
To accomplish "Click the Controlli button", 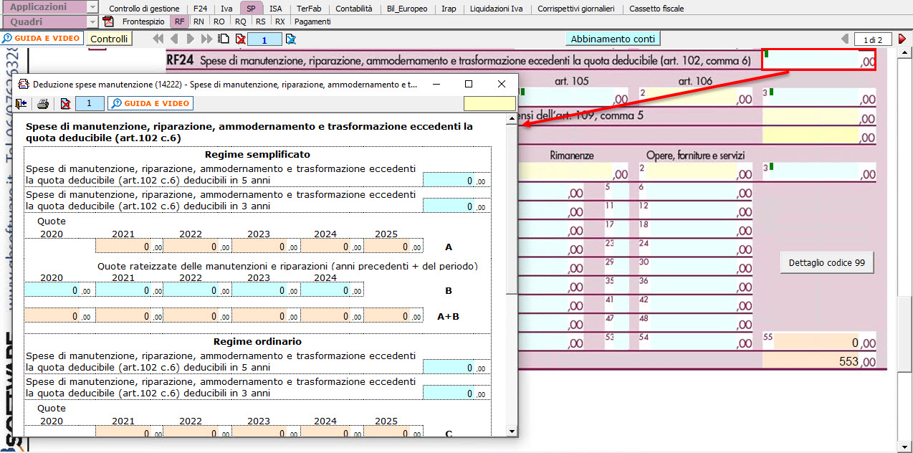I will coord(110,39).
